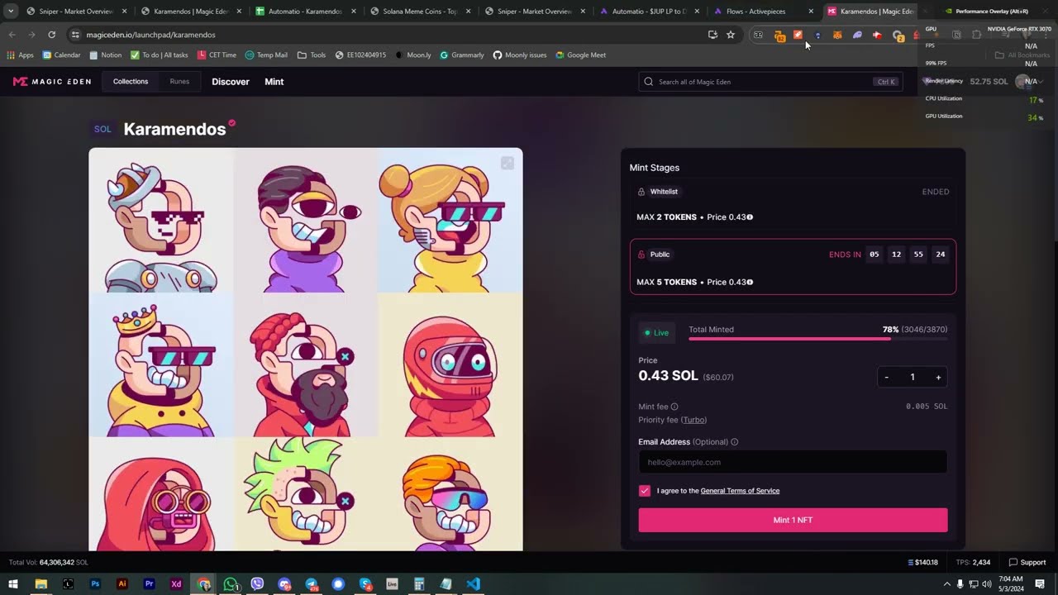This screenshot has height=595, width=1058.
Task: Open the Tools bookmark folder
Action: click(312, 55)
